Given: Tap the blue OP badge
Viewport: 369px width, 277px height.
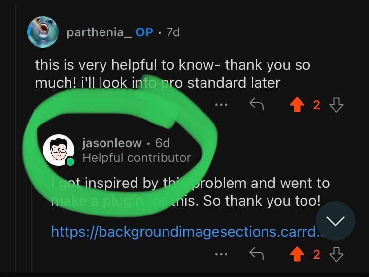Looking at the screenshot, I should 144,32.
